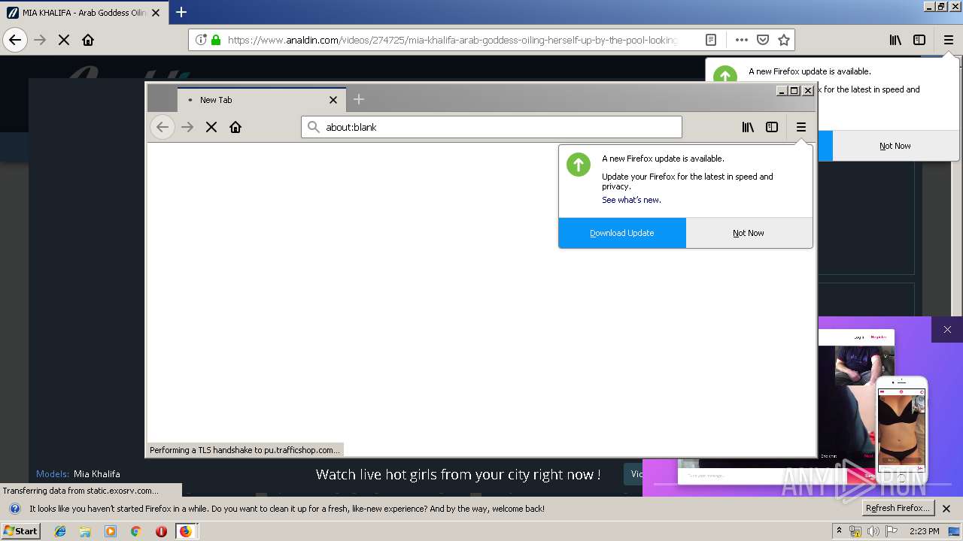Image resolution: width=963 pixels, height=541 pixels.
Task: Open the home page in main Firefox window
Action: [88, 40]
